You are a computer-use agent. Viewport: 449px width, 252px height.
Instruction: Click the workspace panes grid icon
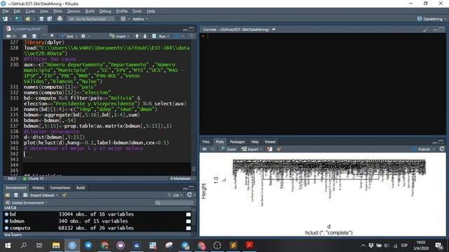coord(123,19)
